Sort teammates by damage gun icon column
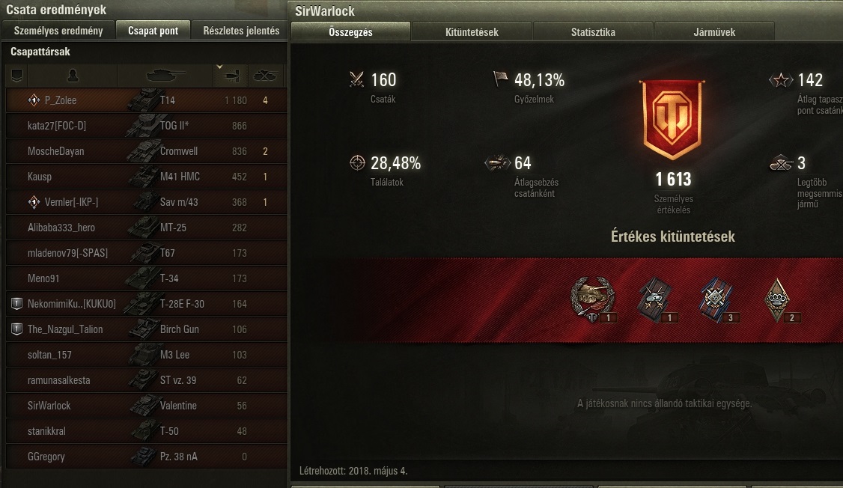This screenshot has height=488, width=843. (232, 77)
